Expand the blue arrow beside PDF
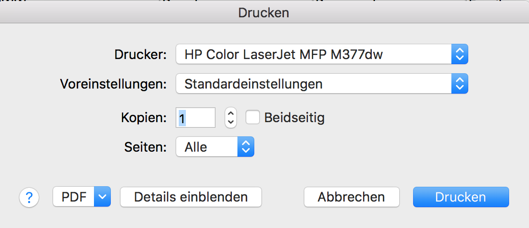 [103, 197]
